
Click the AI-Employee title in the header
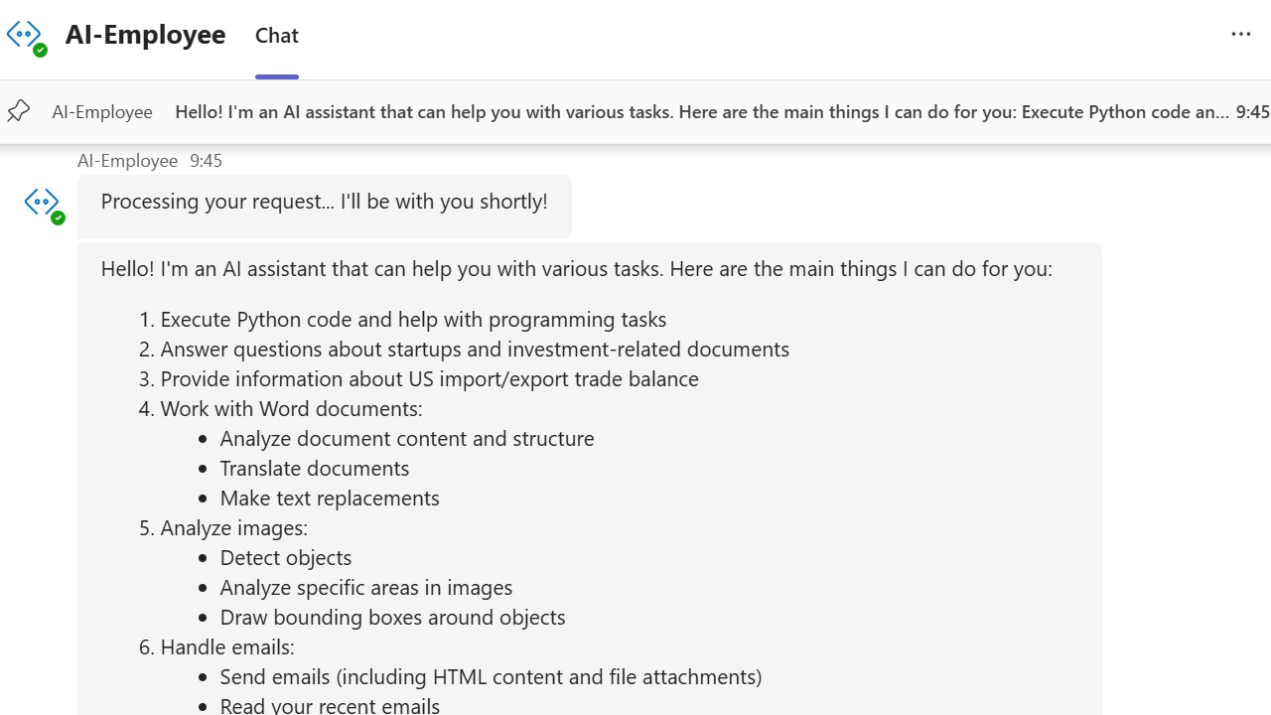(145, 35)
